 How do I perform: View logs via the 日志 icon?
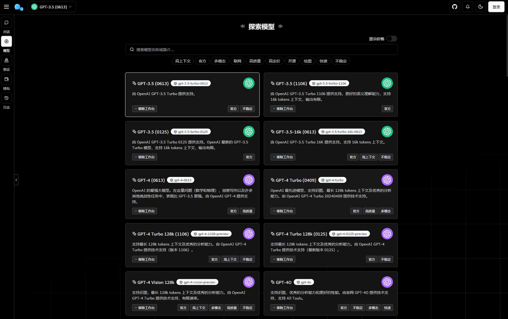click(x=6, y=98)
